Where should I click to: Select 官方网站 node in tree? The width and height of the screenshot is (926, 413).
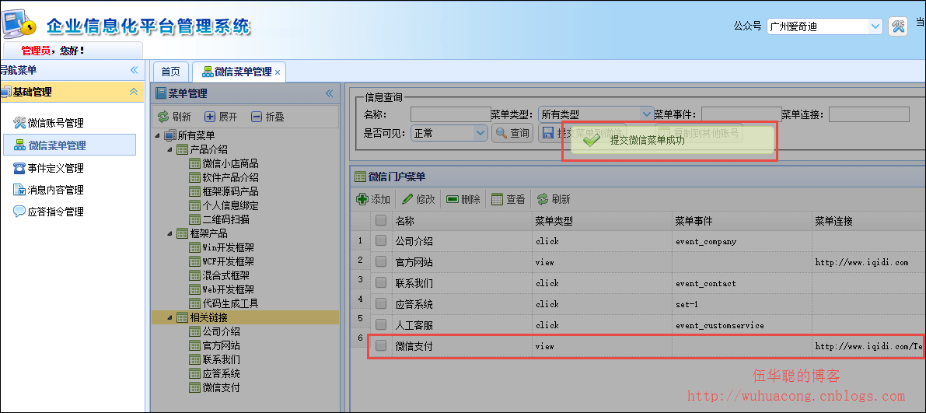(x=221, y=345)
